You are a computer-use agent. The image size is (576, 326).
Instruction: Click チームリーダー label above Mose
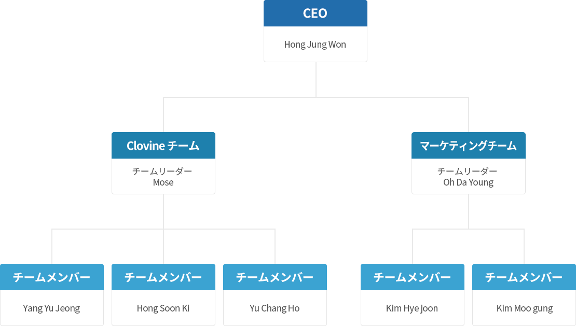point(162,171)
